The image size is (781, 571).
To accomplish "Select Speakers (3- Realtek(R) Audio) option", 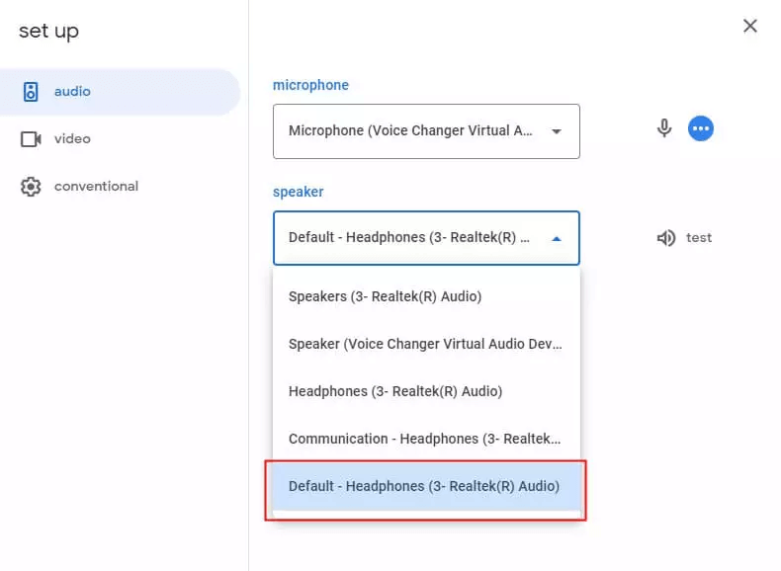I will [385, 296].
